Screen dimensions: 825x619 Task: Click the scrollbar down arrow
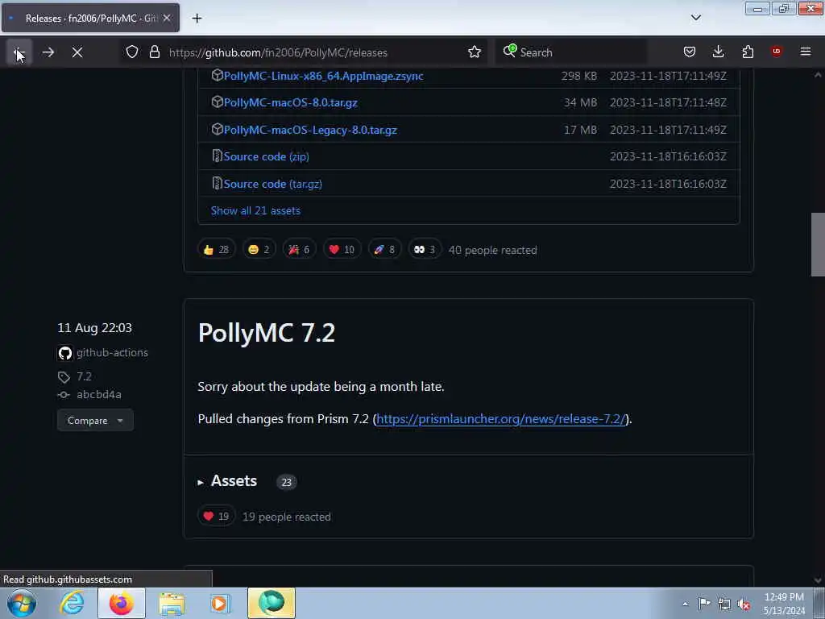click(818, 580)
